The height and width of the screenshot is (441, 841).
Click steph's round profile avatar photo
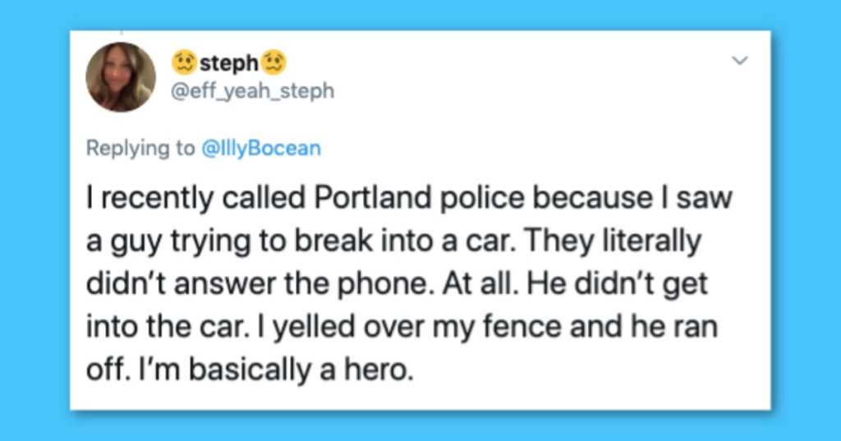tap(121, 76)
